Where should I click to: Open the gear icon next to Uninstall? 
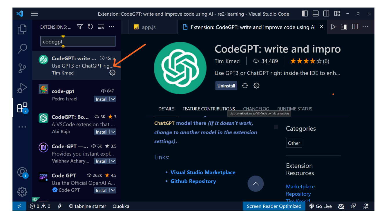pyautogui.click(x=256, y=86)
